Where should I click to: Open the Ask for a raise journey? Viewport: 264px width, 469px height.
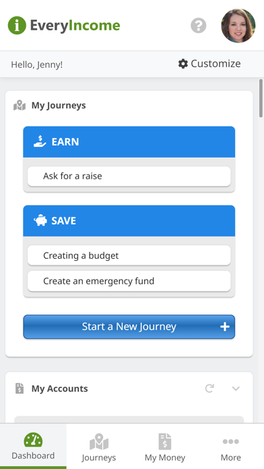pyautogui.click(x=129, y=176)
